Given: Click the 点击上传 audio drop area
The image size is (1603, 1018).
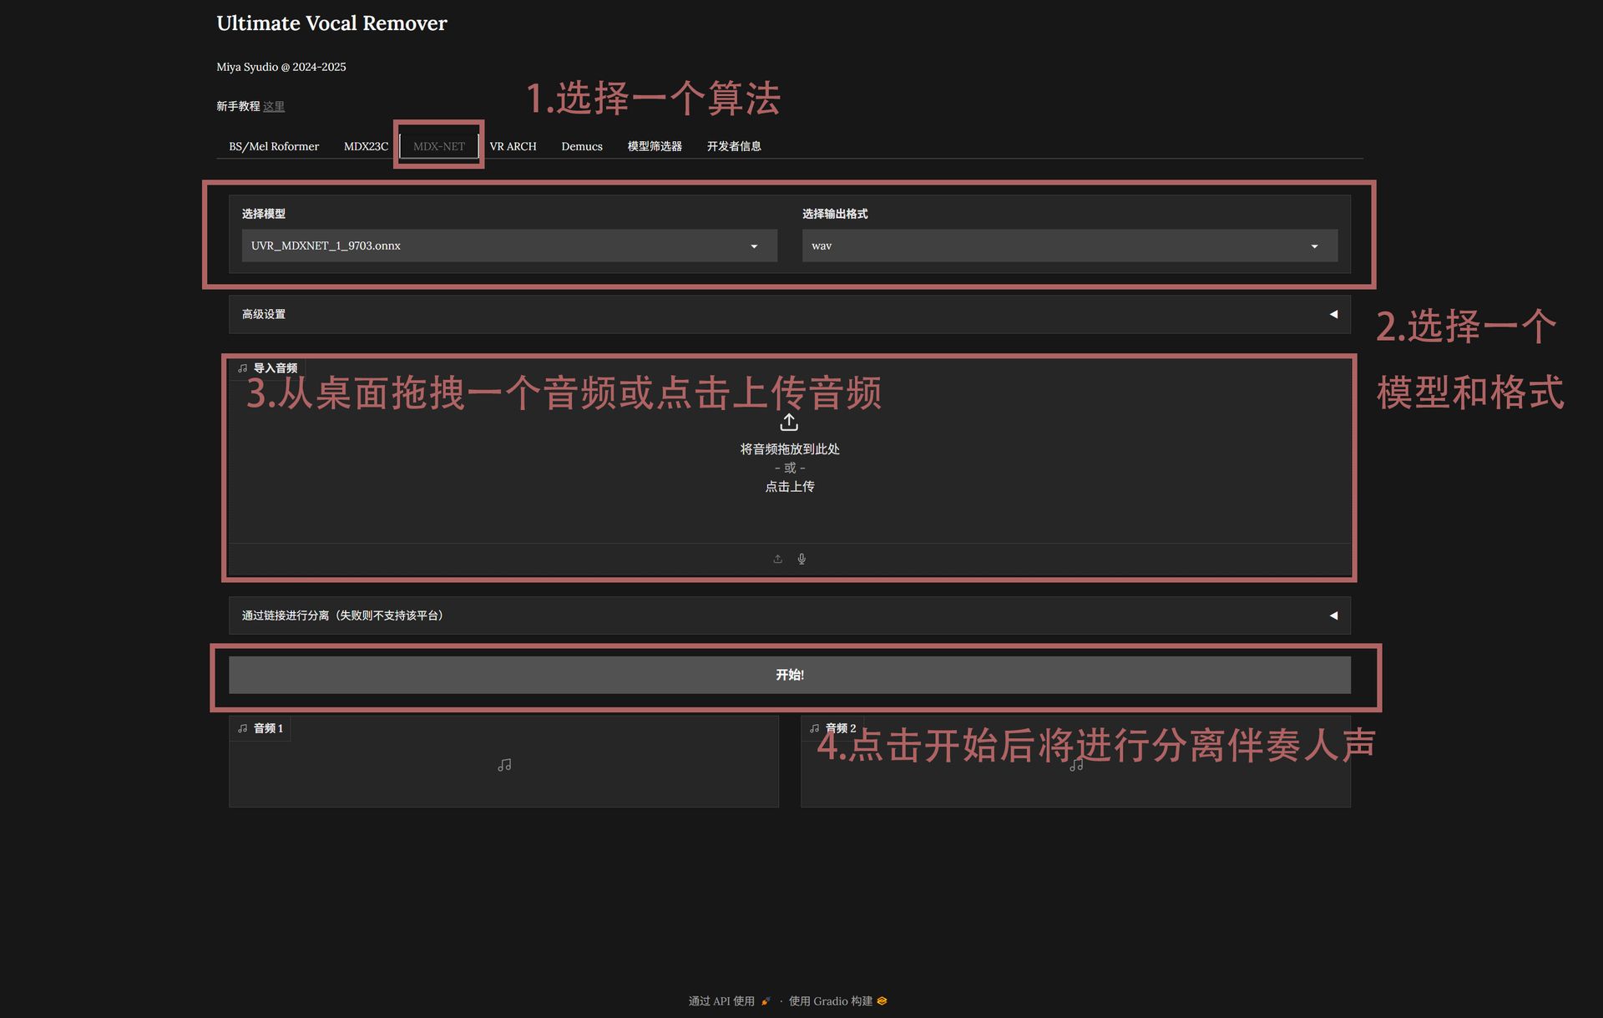Looking at the screenshot, I should tap(789, 486).
